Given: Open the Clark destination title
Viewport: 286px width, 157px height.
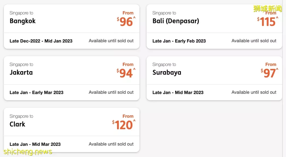Looking at the screenshot, I should (x=17, y=124).
